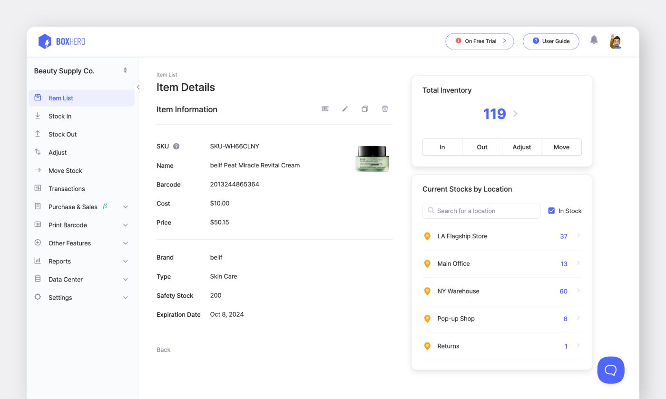Click the In button under Total Inventory
This screenshot has width=666, height=399.
click(x=442, y=147)
